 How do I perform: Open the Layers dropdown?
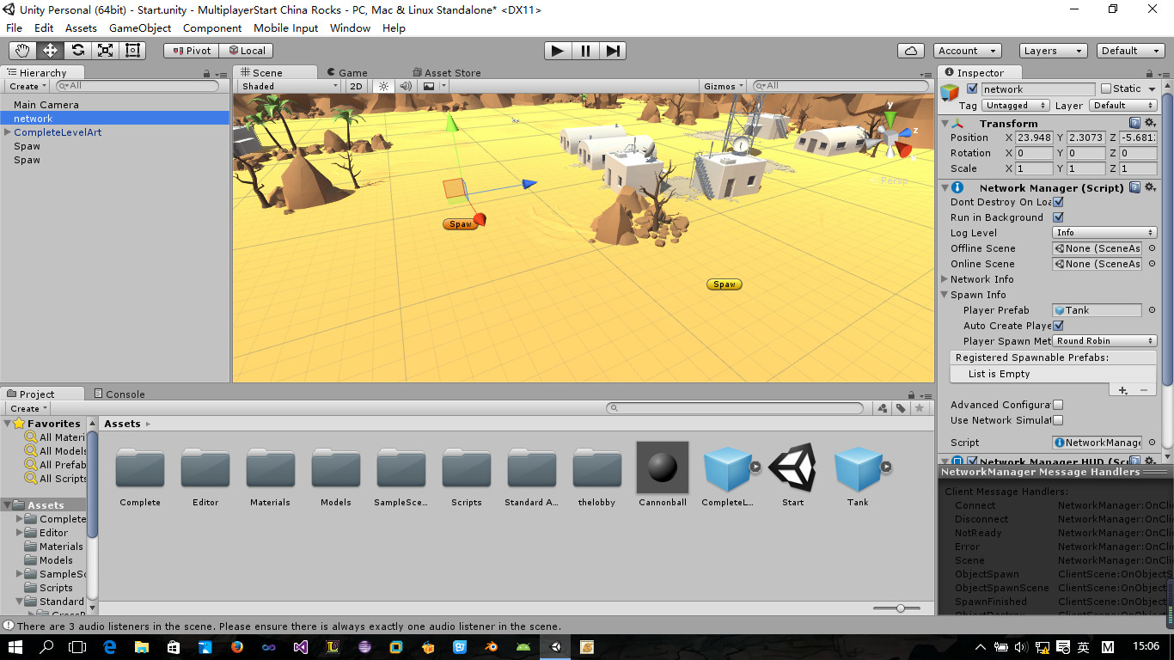click(x=1053, y=51)
